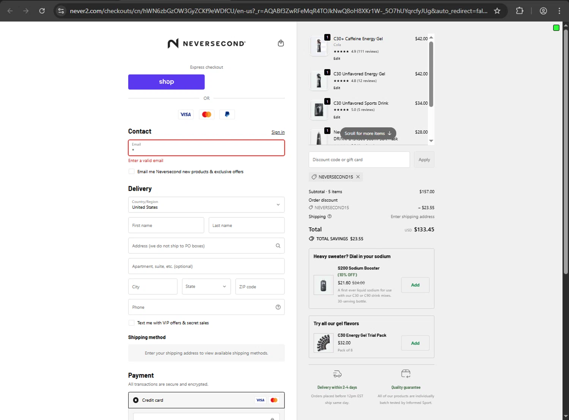Image resolution: width=569 pixels, height=420 pixels.
Task: Click the Neversecond logo
Action: tap(207, 44)
